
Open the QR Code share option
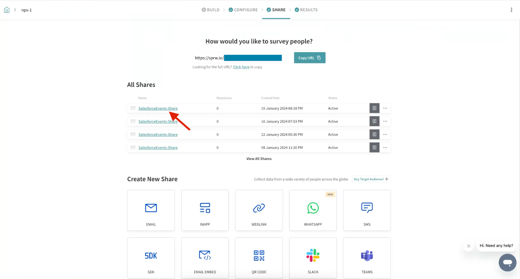[x=259, y=258]
